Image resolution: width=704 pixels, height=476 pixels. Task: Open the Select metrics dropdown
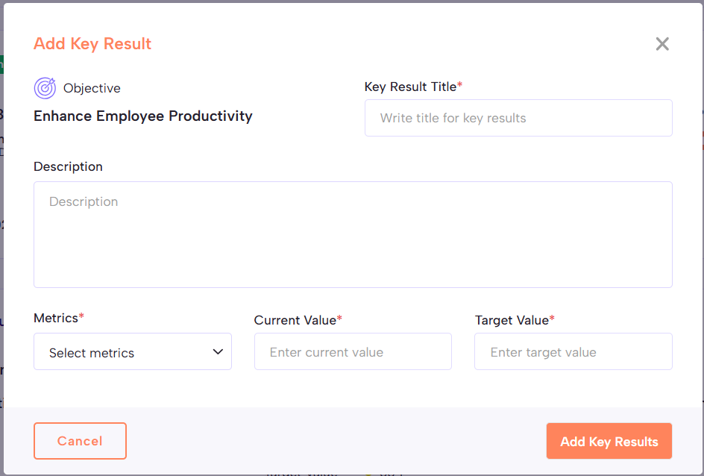pos(133,351)
